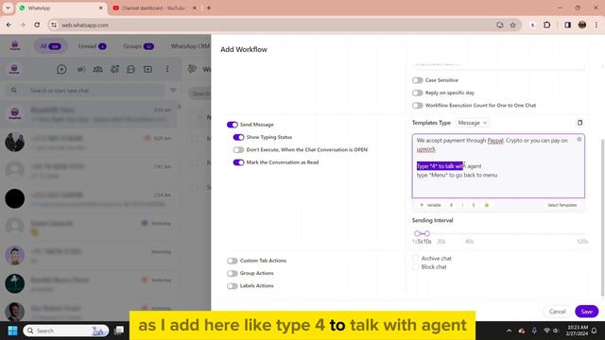605x340 pixels.
Task: Show hidden system tray icons
Action: pos(509,331)
